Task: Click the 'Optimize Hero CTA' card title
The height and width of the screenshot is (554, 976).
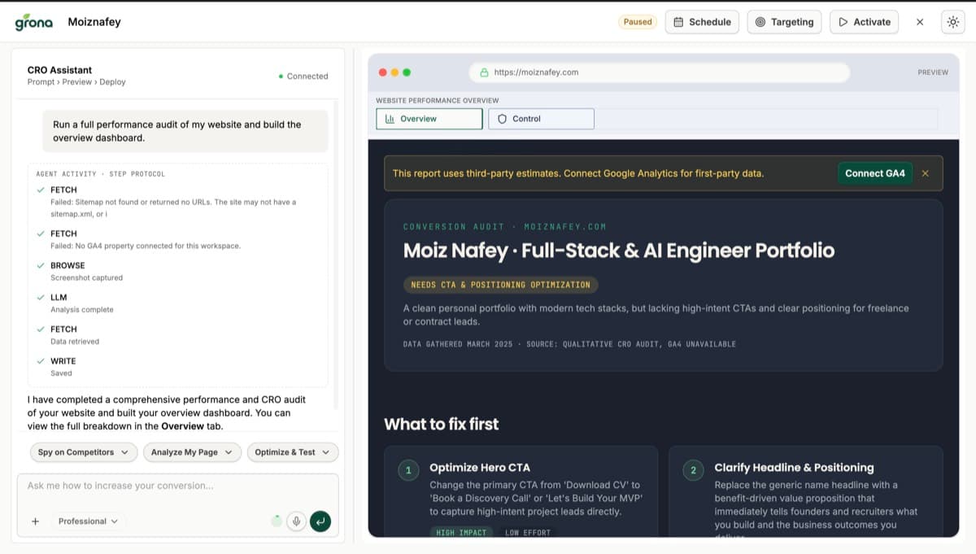Action: pyautogui.click(x=480, y=468)
